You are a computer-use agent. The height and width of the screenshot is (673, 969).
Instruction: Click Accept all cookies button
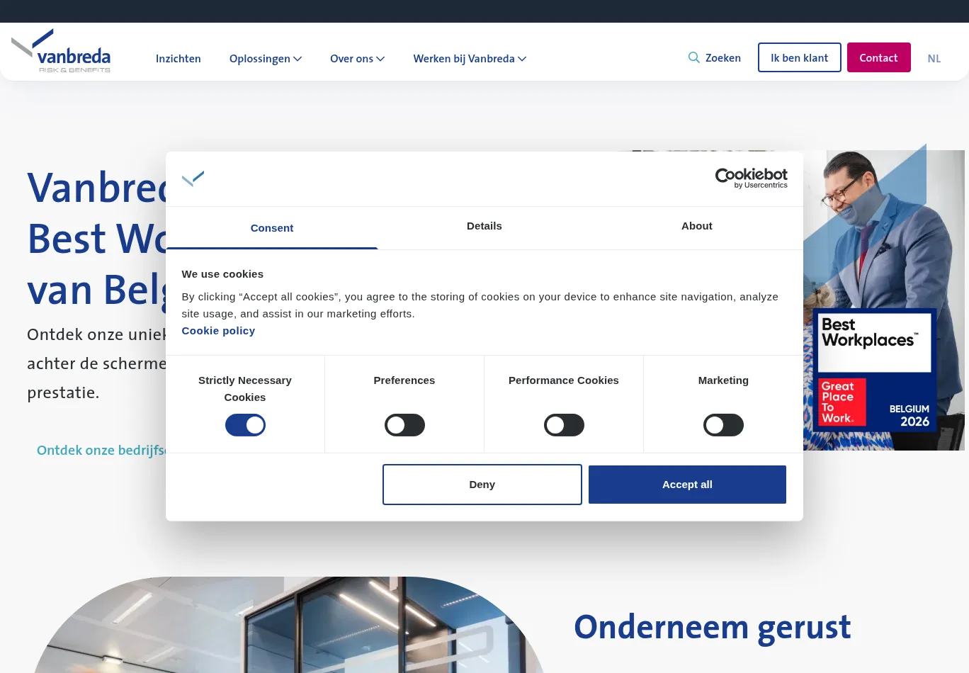coord(687,485)
